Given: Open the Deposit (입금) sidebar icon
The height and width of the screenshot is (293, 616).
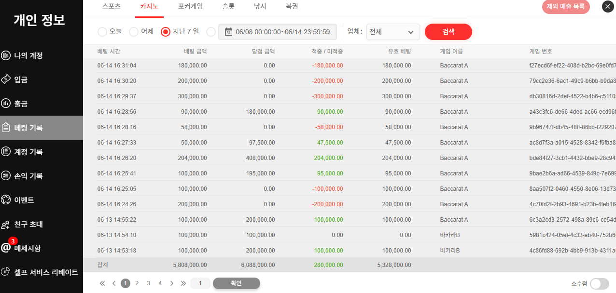Looking at the screenshot, I should pyautogui.click(x=6, y=80).
